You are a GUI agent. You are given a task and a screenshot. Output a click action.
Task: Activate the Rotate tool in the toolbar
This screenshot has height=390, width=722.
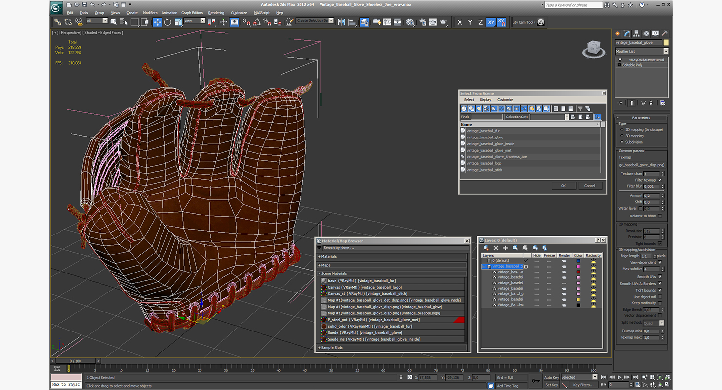168,22
